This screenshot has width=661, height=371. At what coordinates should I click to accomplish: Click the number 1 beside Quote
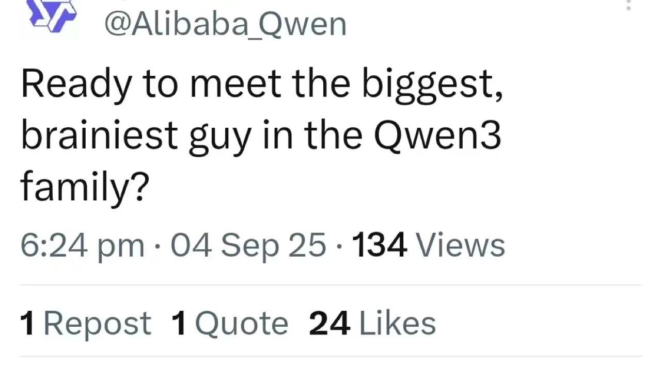coord(179,324)
